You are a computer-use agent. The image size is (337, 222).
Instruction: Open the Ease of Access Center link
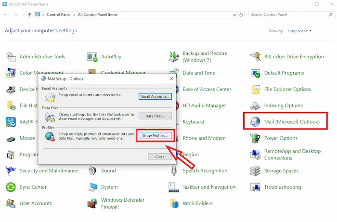coord(207,89)
